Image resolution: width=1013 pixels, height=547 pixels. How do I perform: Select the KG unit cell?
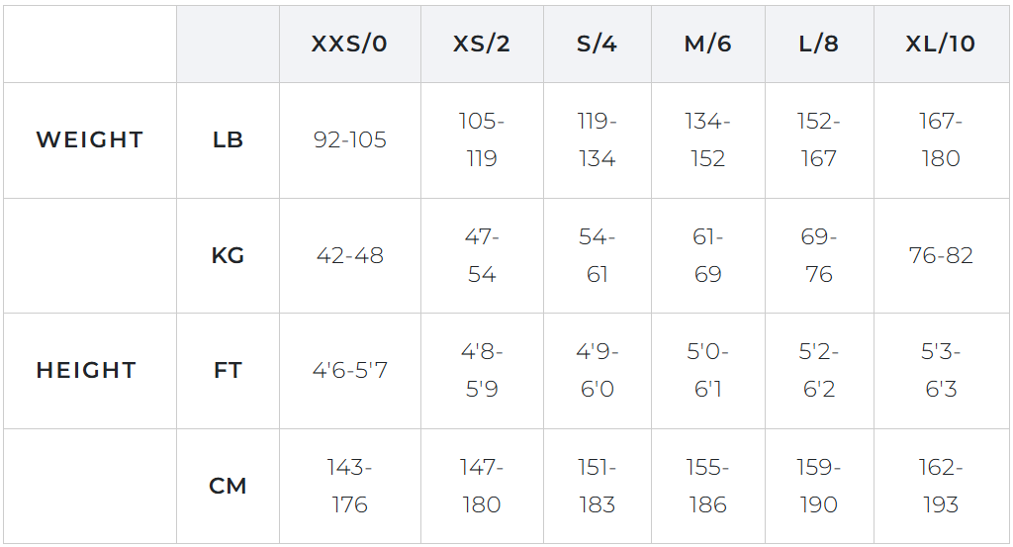(x=229, y=256)
